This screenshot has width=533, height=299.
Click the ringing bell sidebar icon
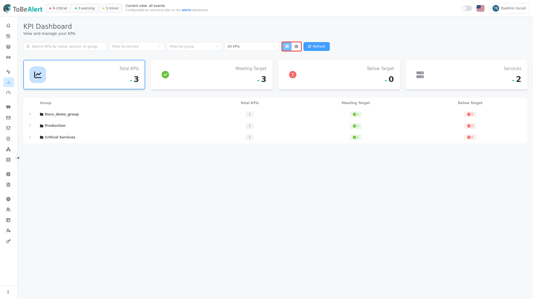[x=8, y=128]
